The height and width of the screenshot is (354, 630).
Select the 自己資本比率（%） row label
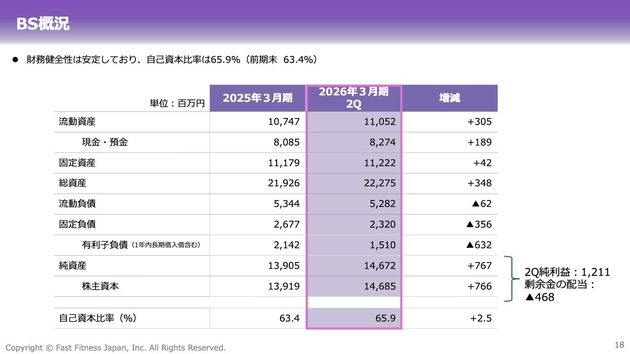tap(97, 318)
